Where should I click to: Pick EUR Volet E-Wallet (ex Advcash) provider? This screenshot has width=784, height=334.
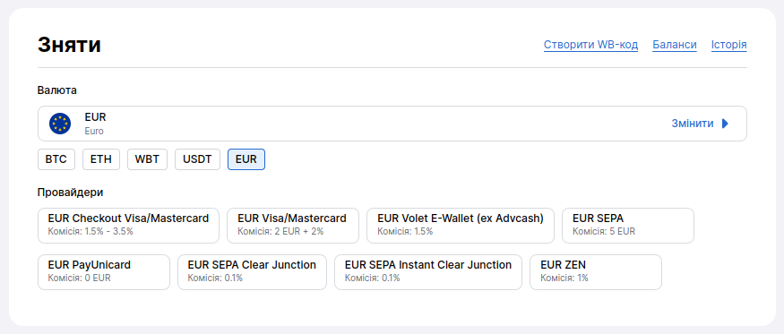(461, 226)
